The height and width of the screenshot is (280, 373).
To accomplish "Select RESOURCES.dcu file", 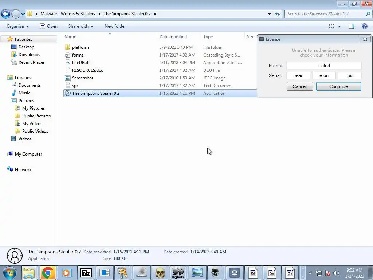I will 87,70.
